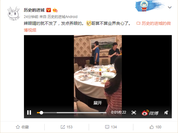Click the Doraemon card decoration banner
178x133 pixels.
[150, 6]
